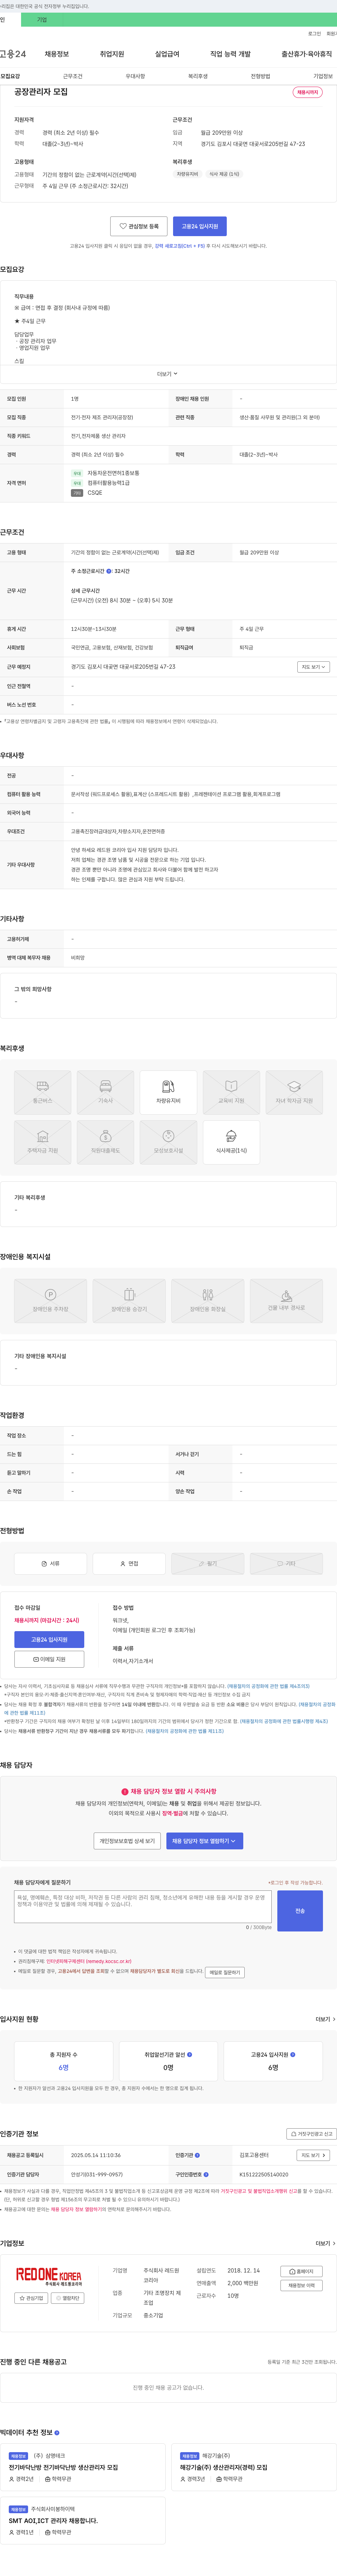This screenshot has height=2576, width=337.
Task: Open the 채용정보 menu
Action: 57,54
